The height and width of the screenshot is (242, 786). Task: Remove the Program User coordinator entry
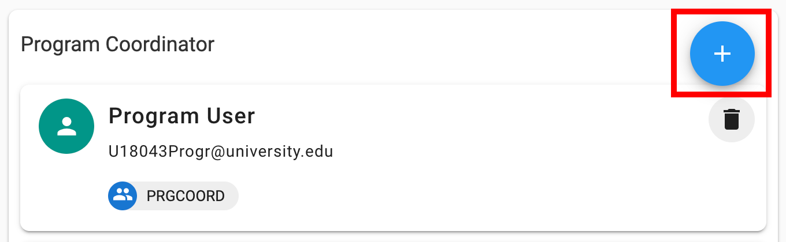coord(731,119)
